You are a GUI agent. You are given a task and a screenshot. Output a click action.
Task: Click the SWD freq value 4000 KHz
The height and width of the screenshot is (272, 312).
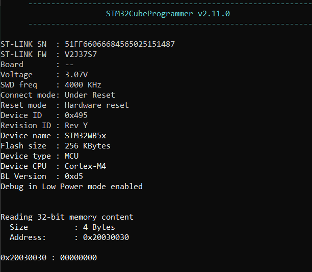pos(83,85)
